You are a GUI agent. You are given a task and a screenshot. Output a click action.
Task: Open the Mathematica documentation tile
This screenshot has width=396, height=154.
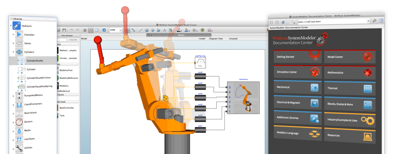tap(350, 73)
